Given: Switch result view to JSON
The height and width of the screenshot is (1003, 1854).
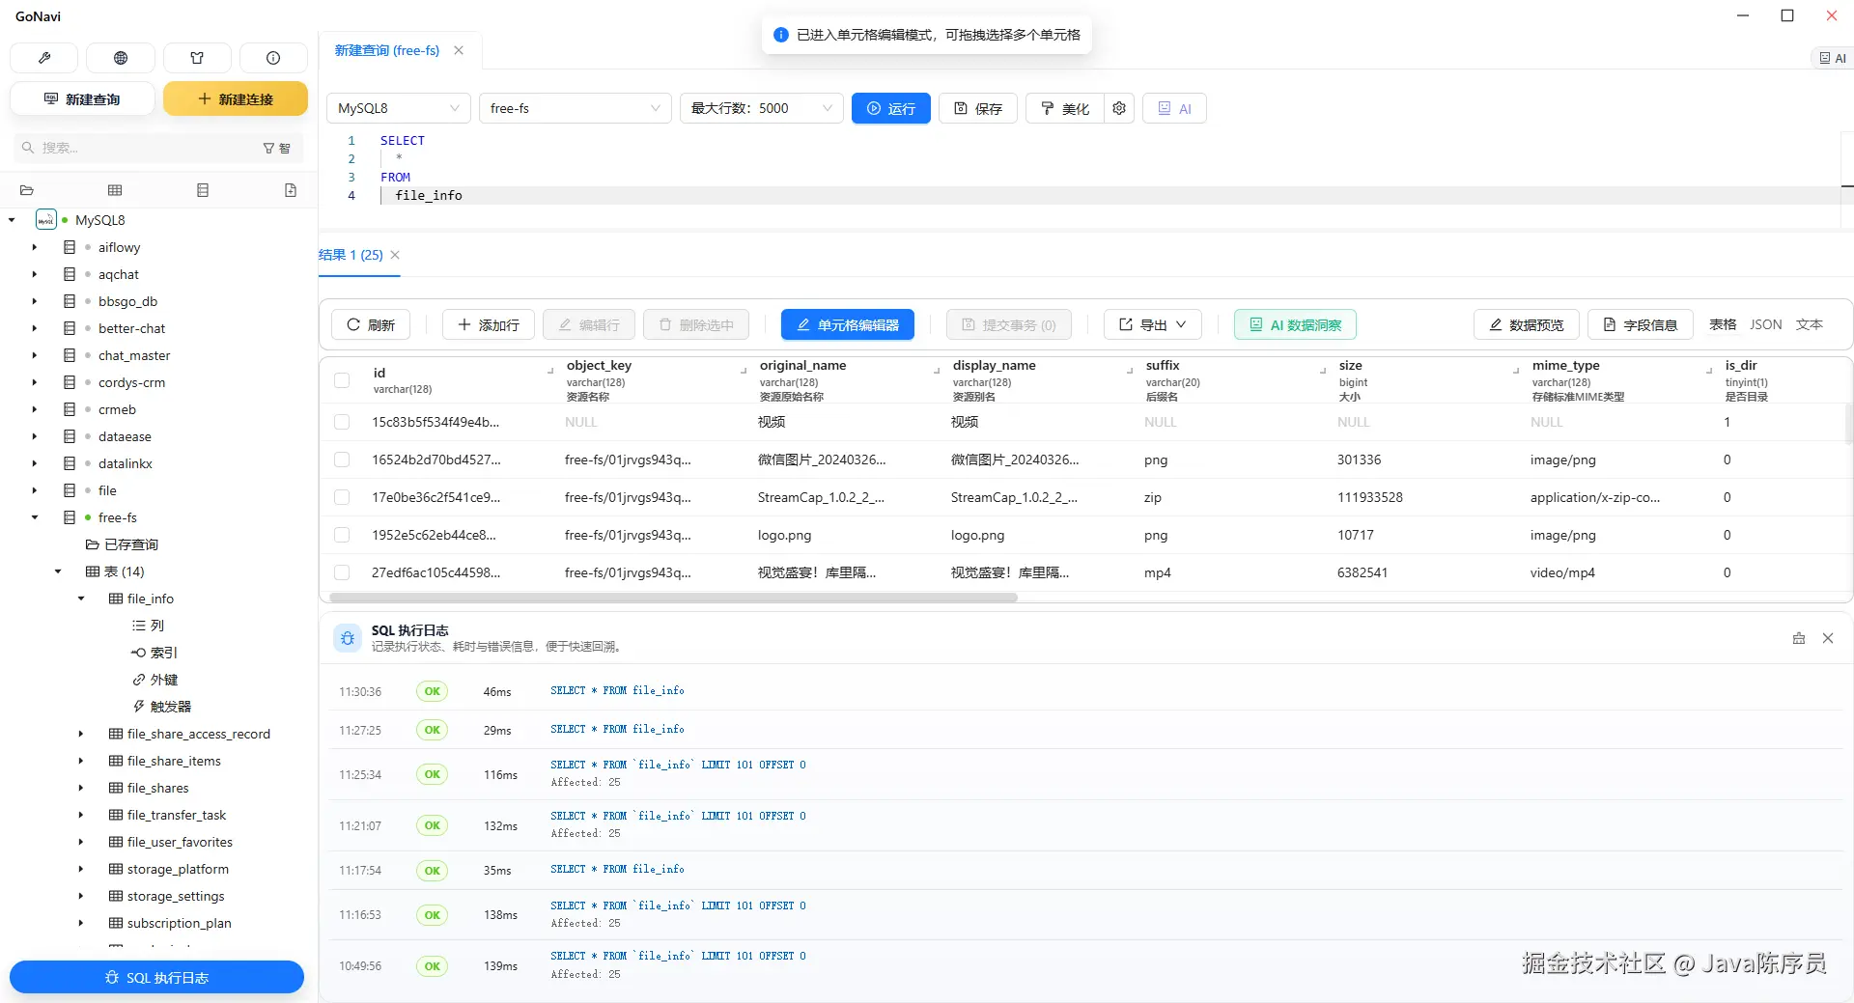Looking at the screenshot, I should (x=1766, y=324).
